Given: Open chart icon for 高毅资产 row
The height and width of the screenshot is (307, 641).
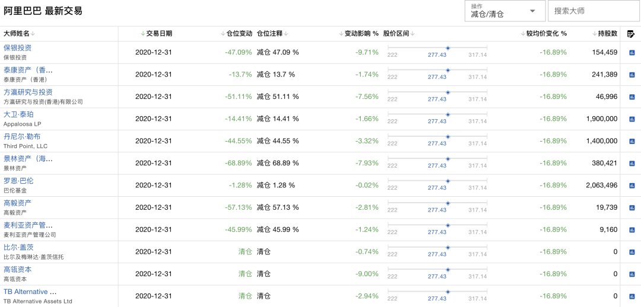Looking at the screenshot, I should 632,208.
